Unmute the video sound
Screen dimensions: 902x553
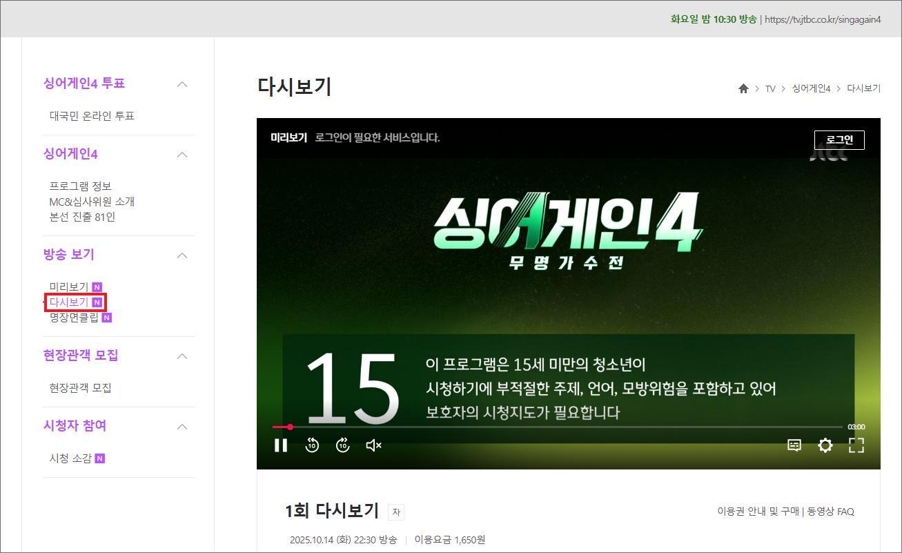pos(374,445)
